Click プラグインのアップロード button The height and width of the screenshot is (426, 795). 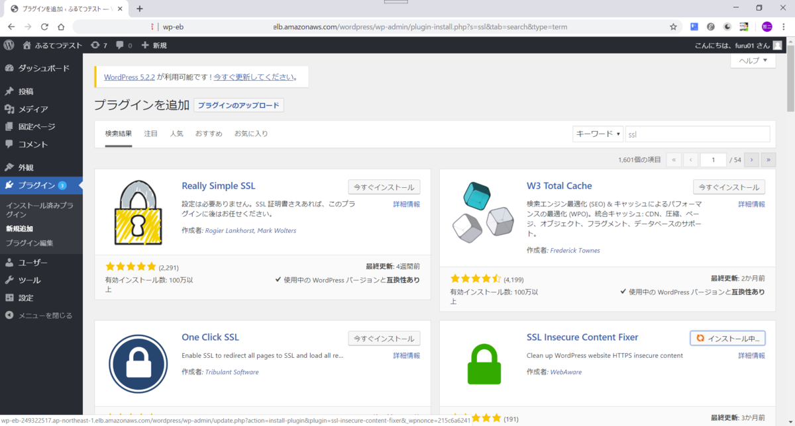coord(238,105)
